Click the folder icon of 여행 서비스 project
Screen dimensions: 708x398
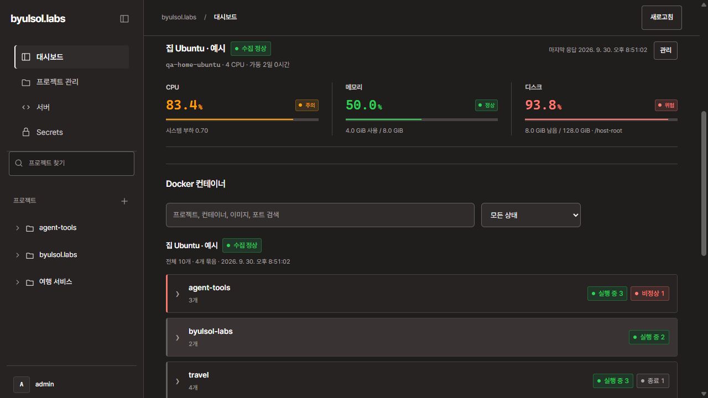(30, 282)
